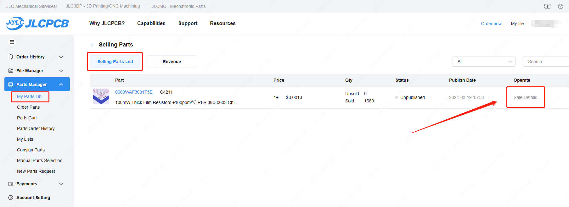
Task: Select New Parts Request in sidebar
Action: tap(36, 171)
